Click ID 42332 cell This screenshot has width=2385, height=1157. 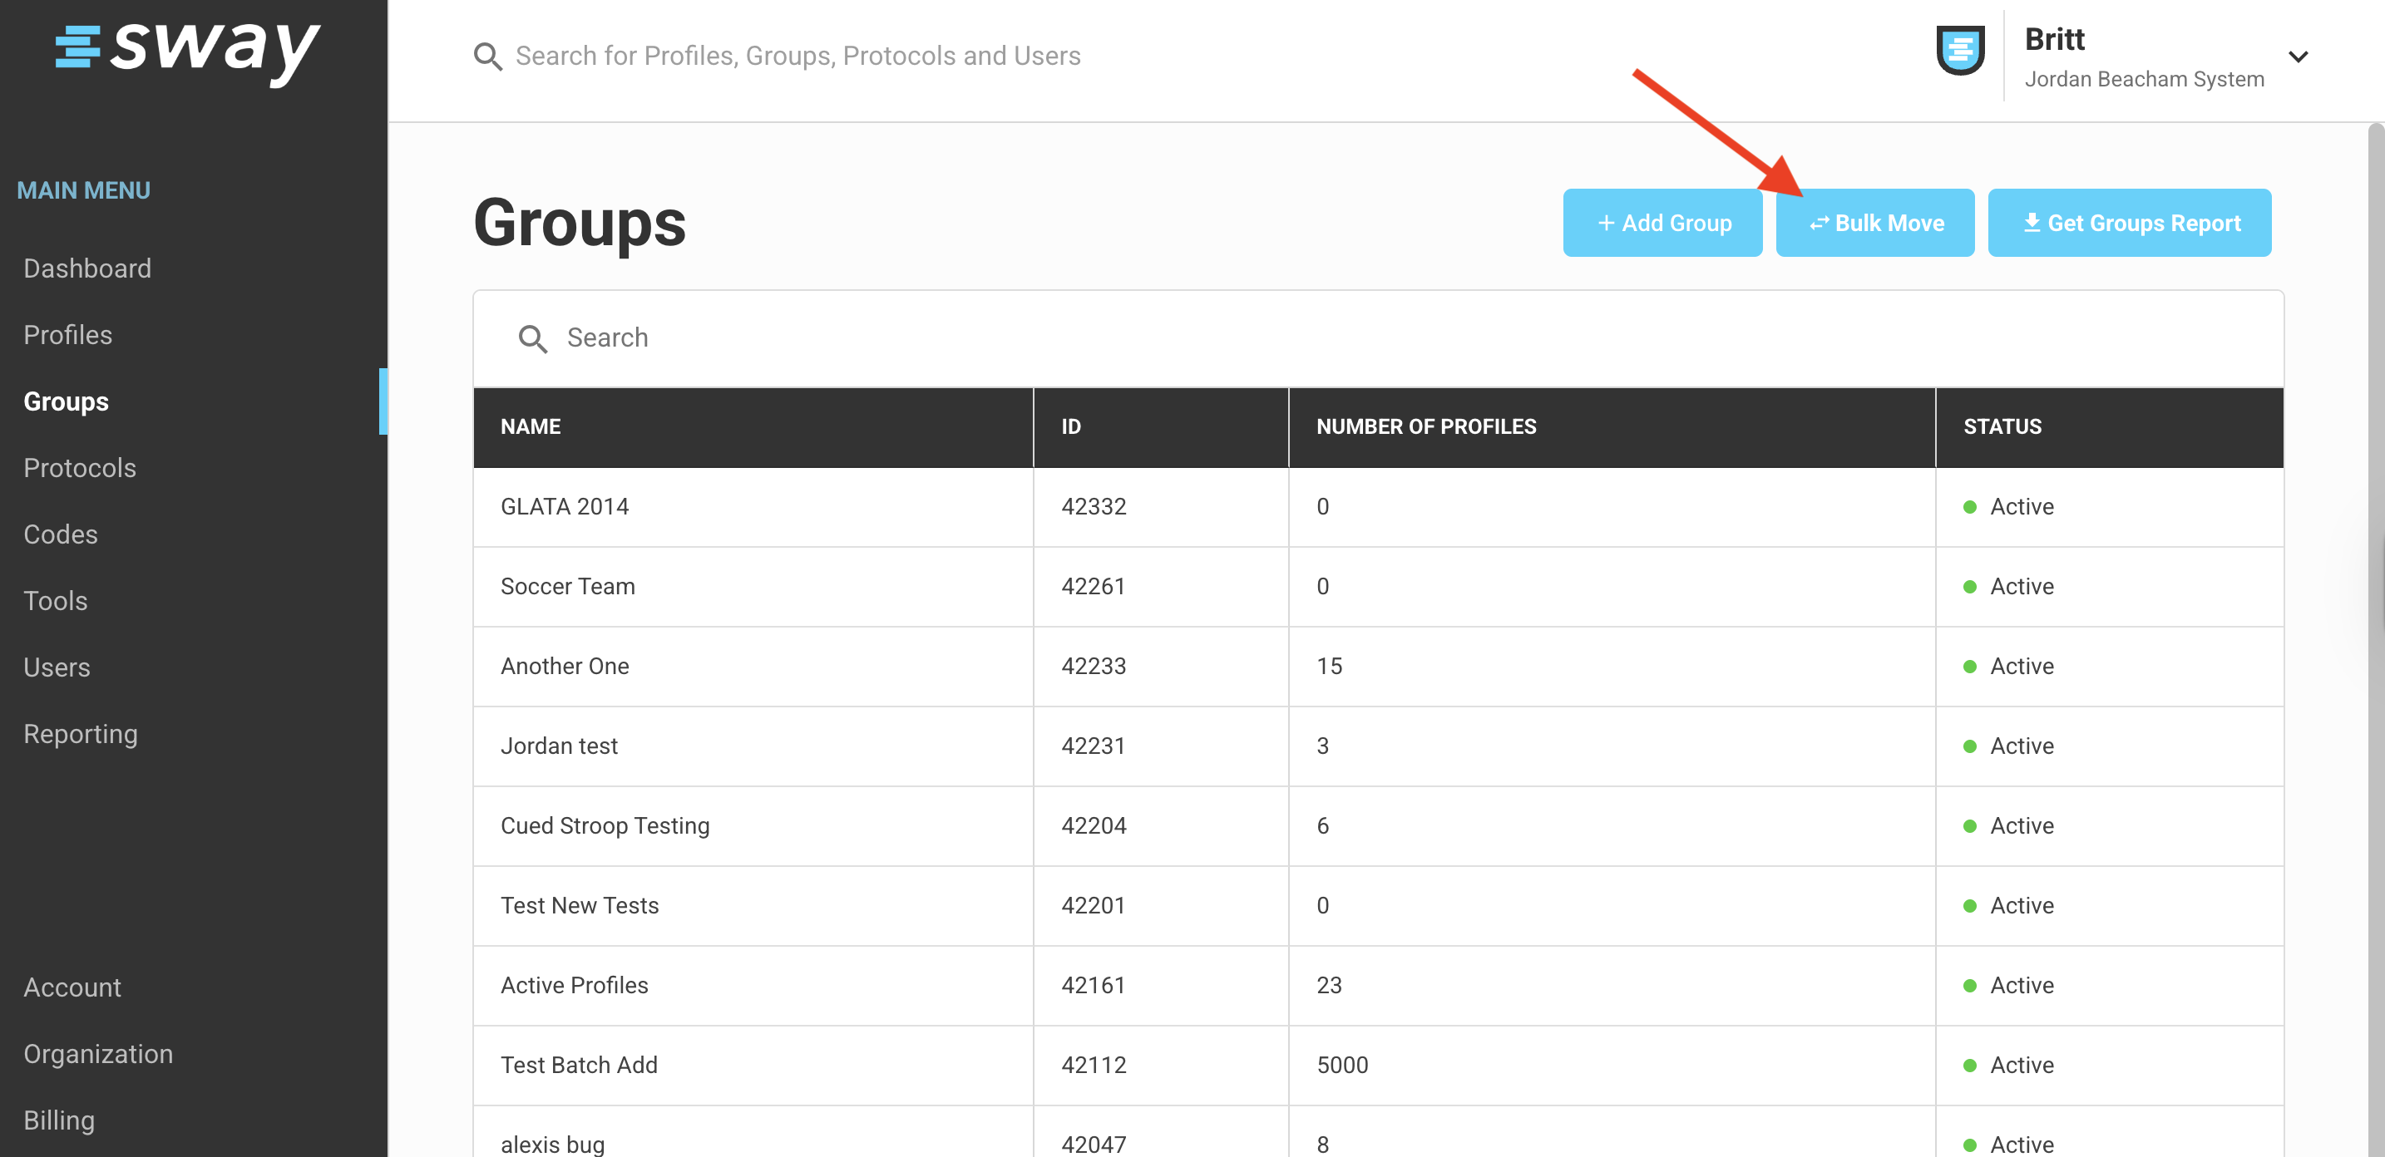pyautogui.click(x=1161, y=507)
